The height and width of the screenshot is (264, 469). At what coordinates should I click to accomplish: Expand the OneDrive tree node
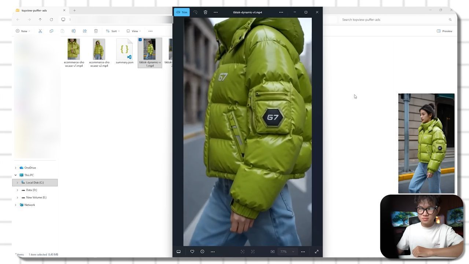click(15, 168)
